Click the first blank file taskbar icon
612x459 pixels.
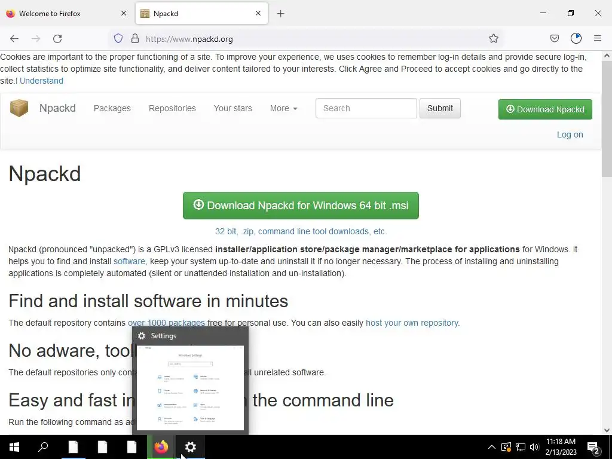[74, 447]
